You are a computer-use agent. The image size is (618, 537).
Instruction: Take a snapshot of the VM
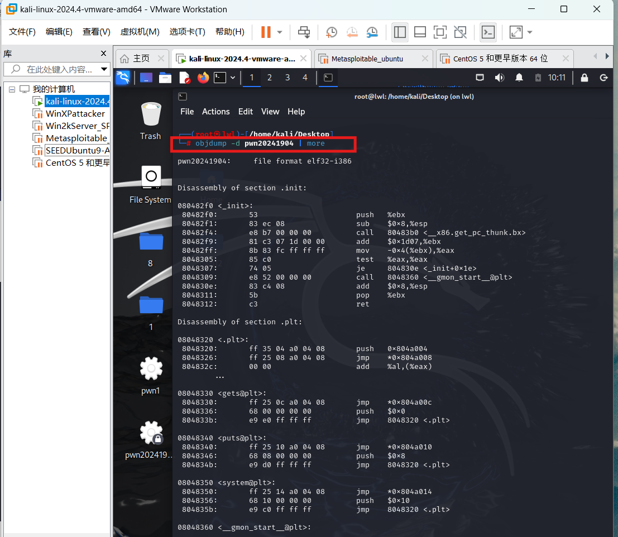click(x=332, y=32)
